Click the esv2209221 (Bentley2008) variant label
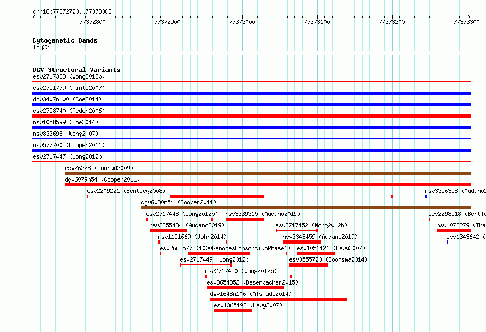The height and width of the screenshot is (332, 486). pos(127,191)
